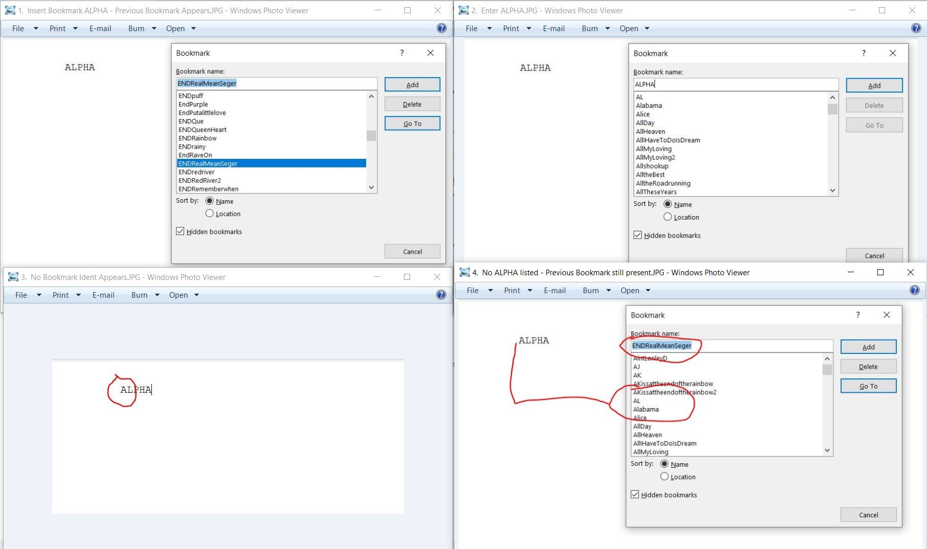Click the Photo Viewer icon in window 2 titlebar
Viewport: 927px width, 549px height.
coord(463,10)
